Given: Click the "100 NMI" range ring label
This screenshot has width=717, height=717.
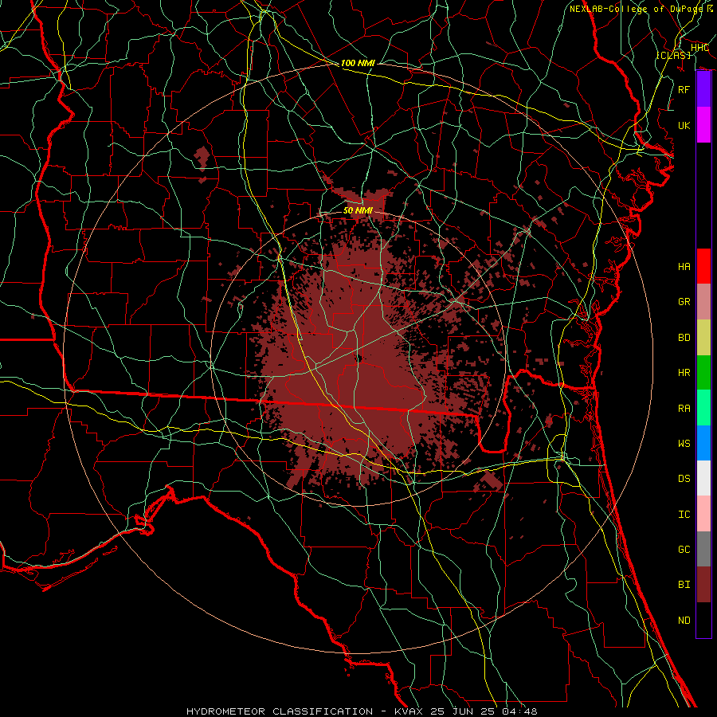Looking at the screenshot, I should (358, 63).
